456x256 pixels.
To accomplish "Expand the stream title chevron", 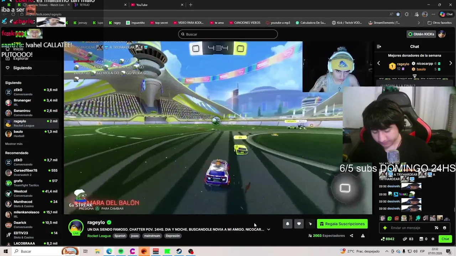I will 269,229.
